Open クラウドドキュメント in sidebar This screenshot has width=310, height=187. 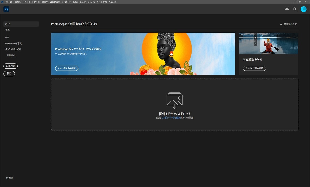(x=13, y=49)
